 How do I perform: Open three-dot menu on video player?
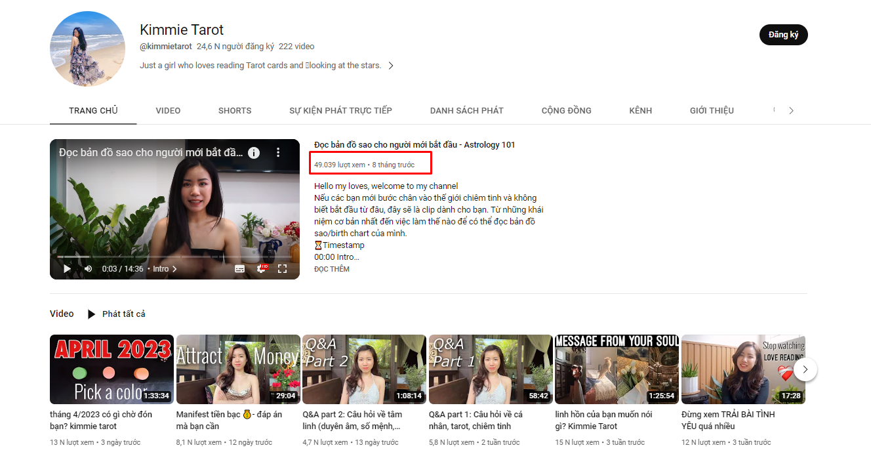coord(278,152)
